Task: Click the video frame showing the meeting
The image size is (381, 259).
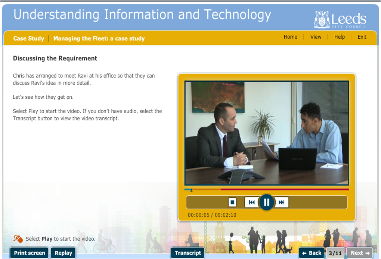Action: (266, 133)
